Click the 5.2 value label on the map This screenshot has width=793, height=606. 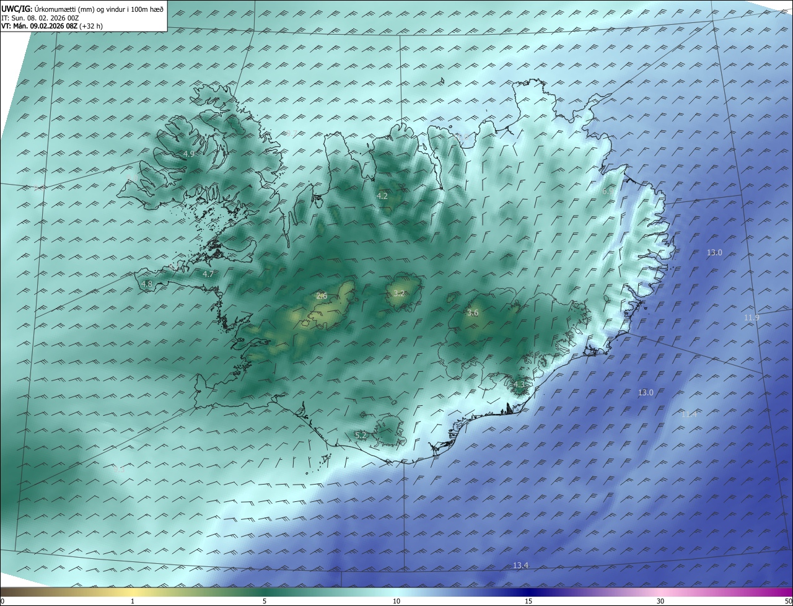(361, 436)
